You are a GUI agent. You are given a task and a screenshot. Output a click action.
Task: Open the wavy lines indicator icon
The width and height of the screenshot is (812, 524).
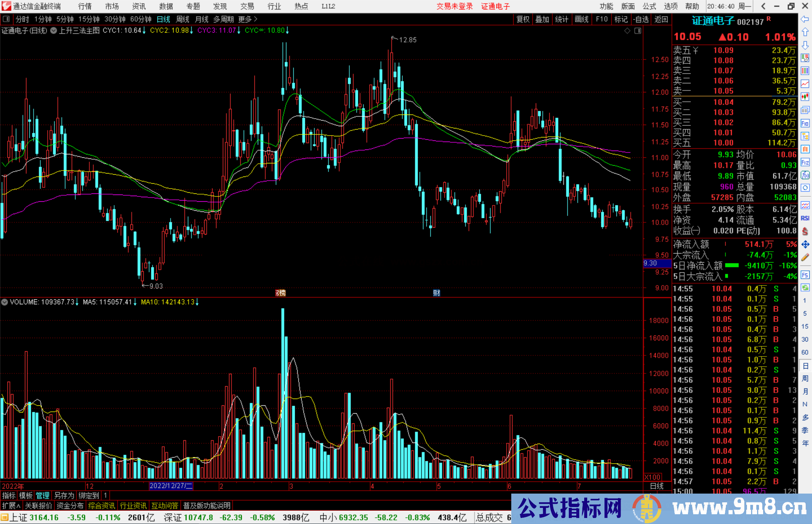click(x=805, y=205)
